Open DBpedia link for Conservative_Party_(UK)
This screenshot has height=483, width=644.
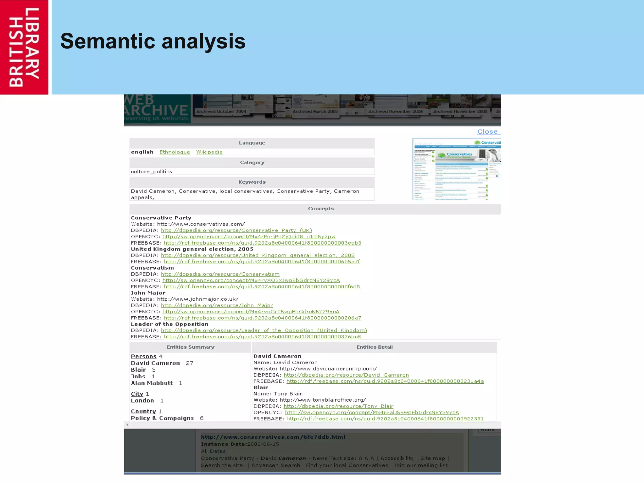click(236, 230)
